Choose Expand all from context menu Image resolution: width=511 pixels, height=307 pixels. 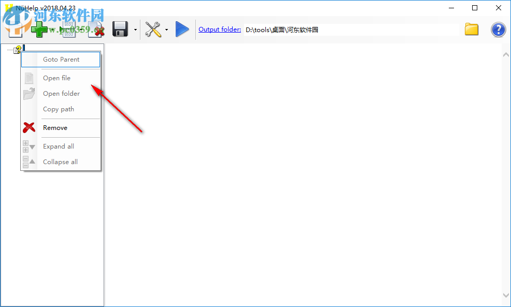pos(61,147)
